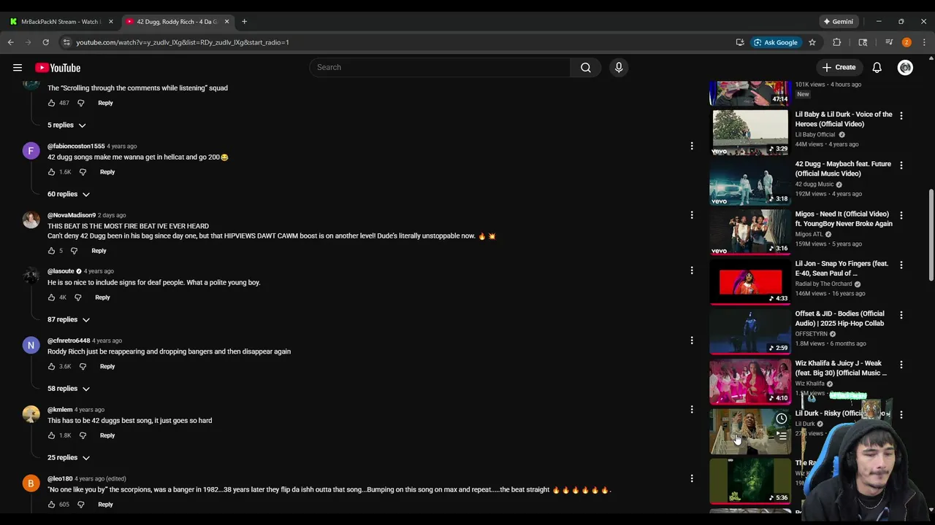Like the @leo180 comment with 605 likes
935x525 pixels.
[51, 505]
